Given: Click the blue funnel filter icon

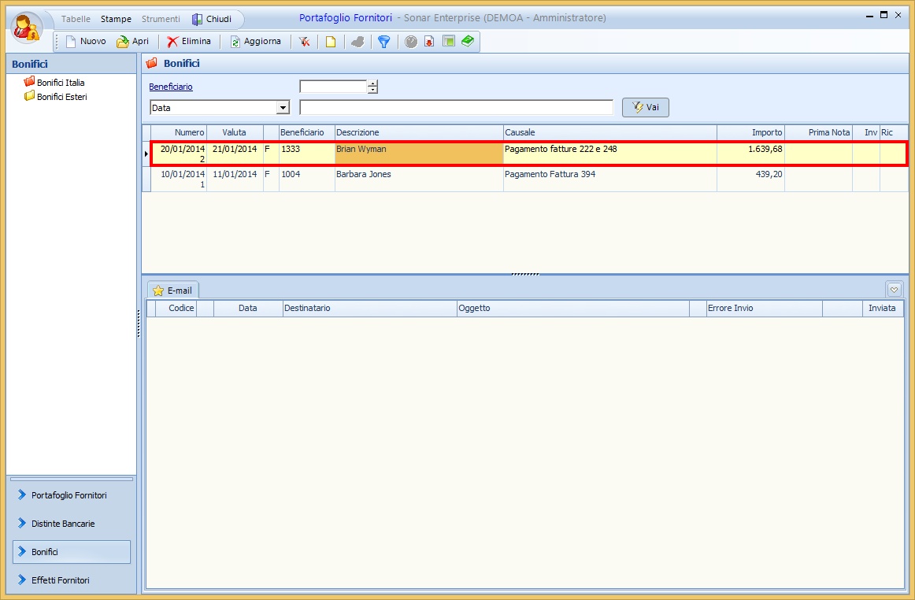Looking at the screenshot, I should [383, 42].
